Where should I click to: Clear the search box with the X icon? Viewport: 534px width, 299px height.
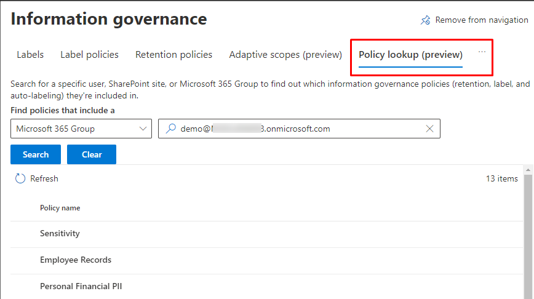[x=429, y=129]
